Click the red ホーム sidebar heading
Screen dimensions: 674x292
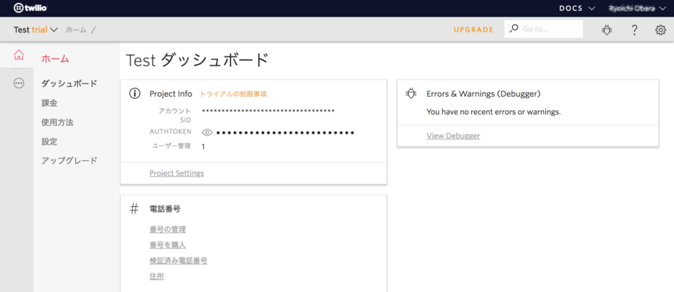click(x=55, y=59)
